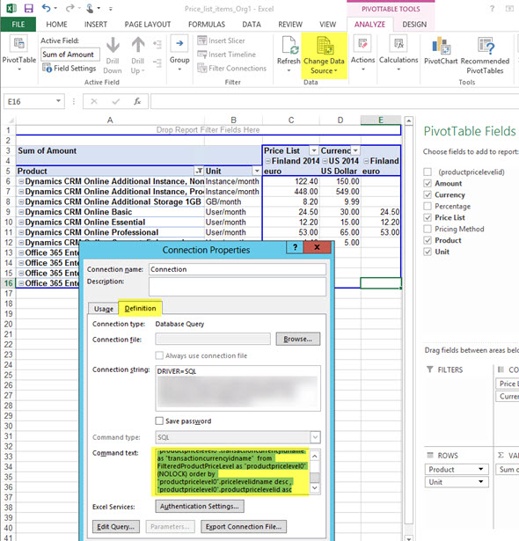Open the FILE tab
Viewport: 519px width, 541px height.
[x=18, y=25]
